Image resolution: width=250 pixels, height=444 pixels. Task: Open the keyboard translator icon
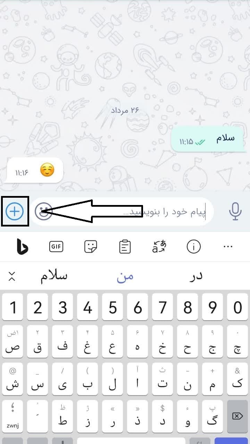(159, 247)
